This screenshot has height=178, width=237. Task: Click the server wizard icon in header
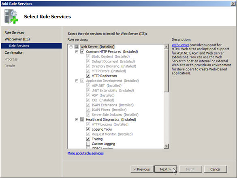point(11,17)
